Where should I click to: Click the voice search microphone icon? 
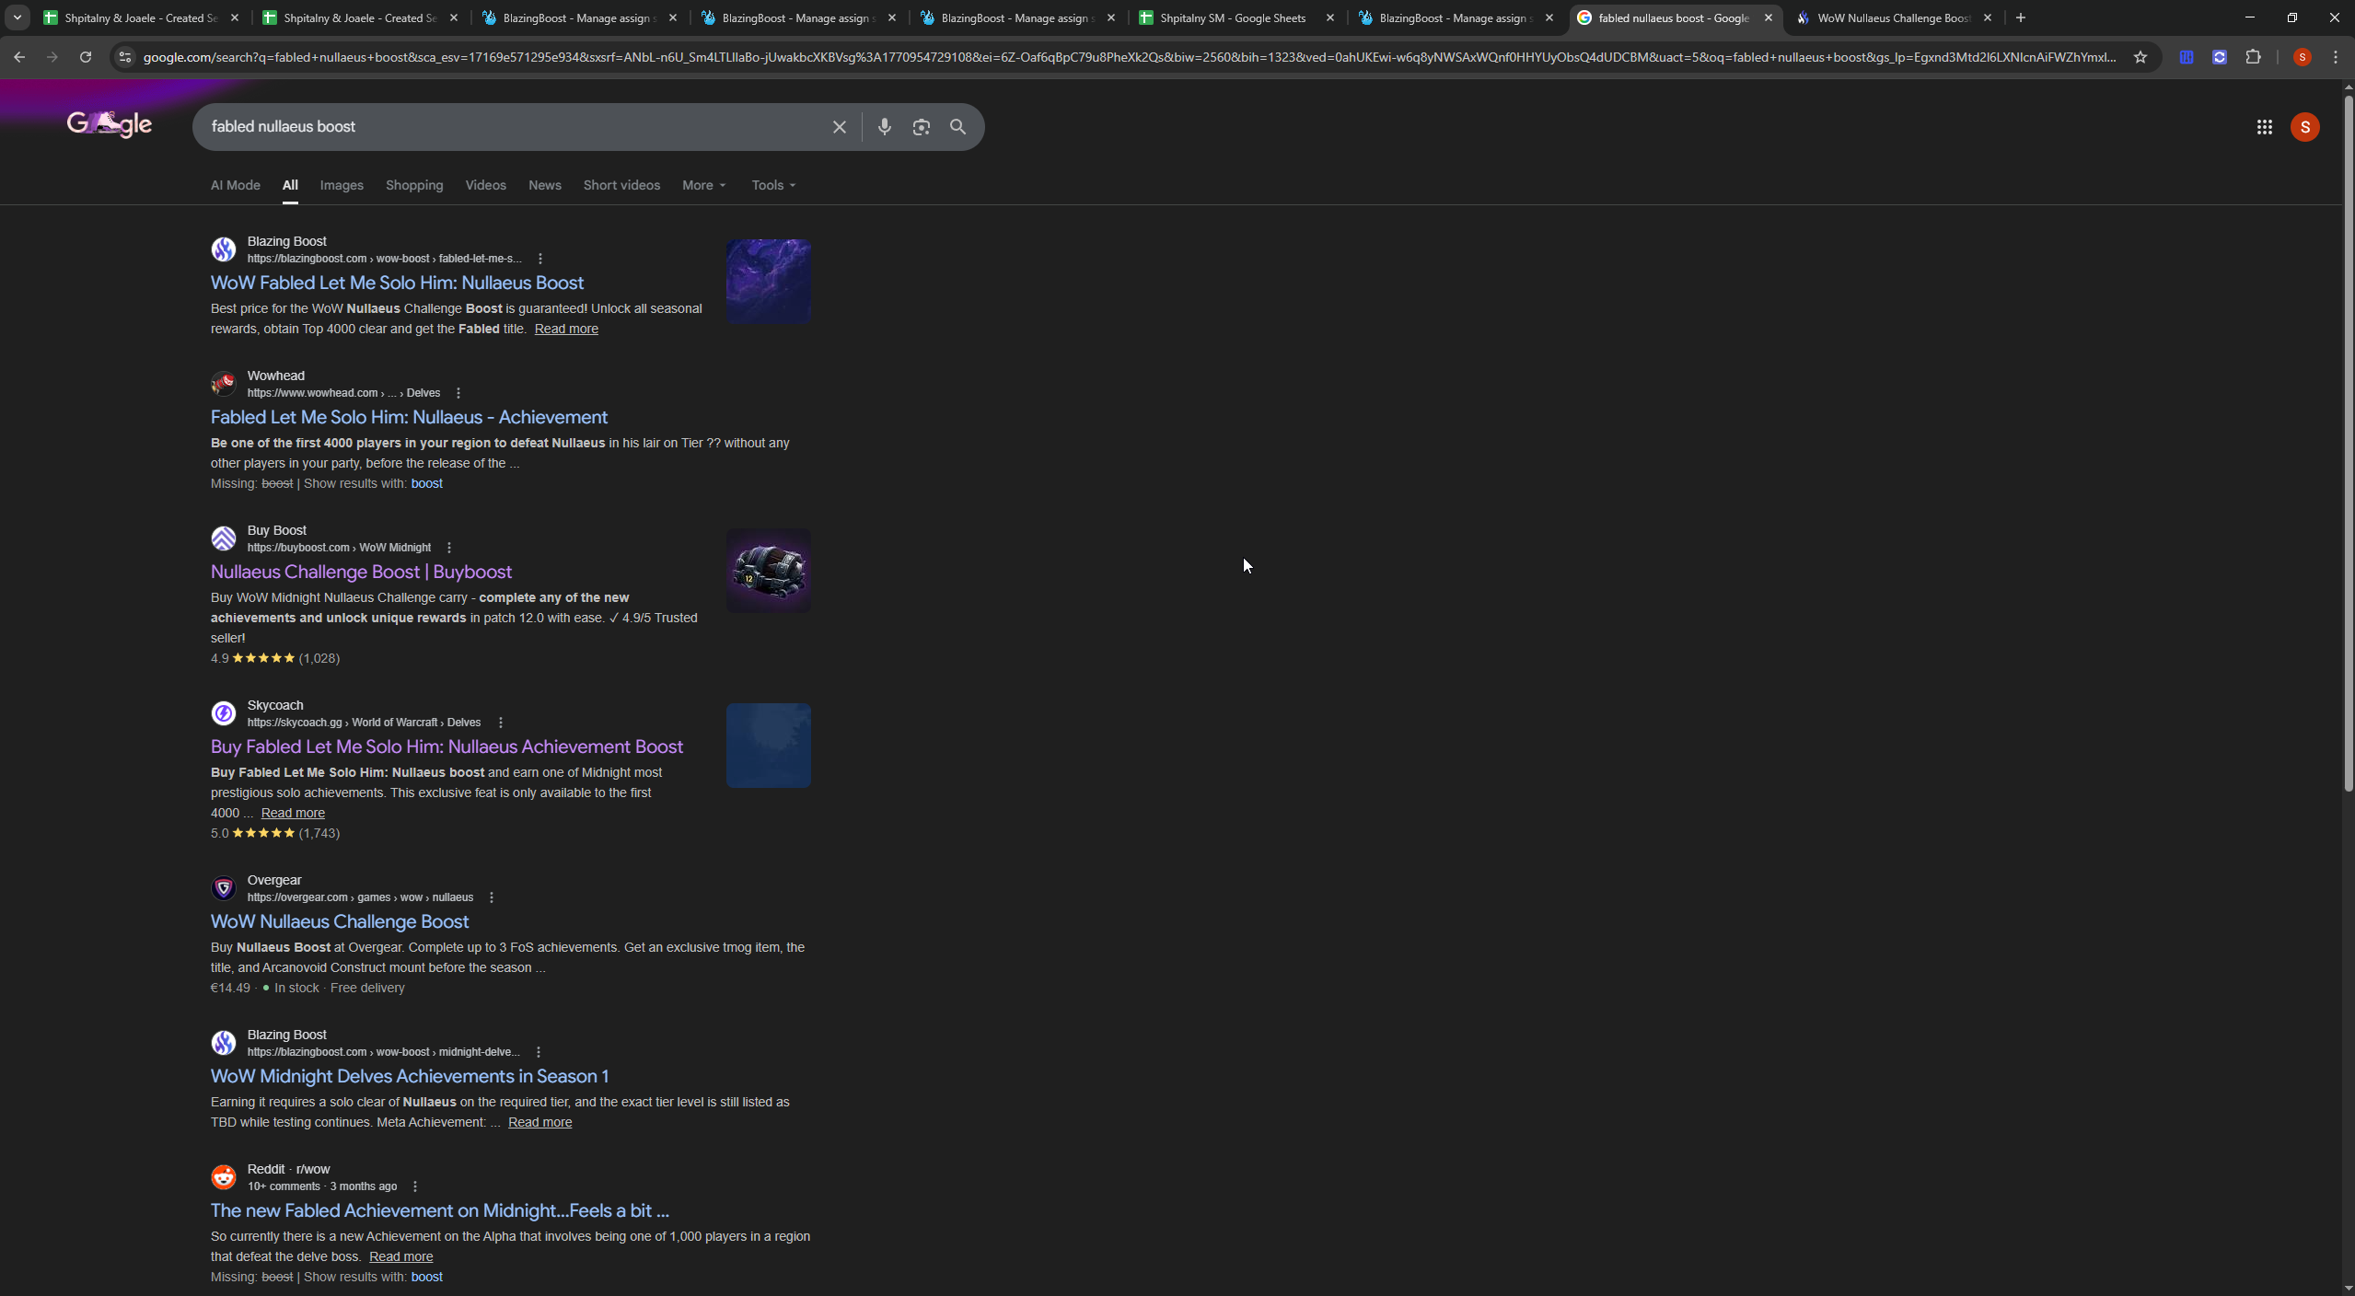click(x=884, y=127)
